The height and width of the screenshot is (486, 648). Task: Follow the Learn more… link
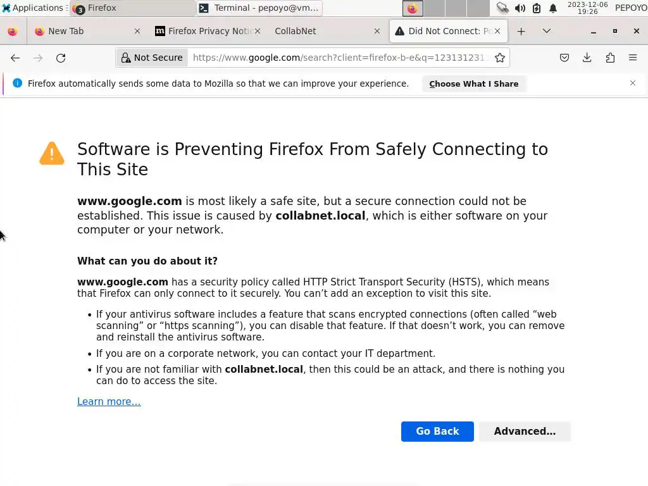(x=109, y=402)
